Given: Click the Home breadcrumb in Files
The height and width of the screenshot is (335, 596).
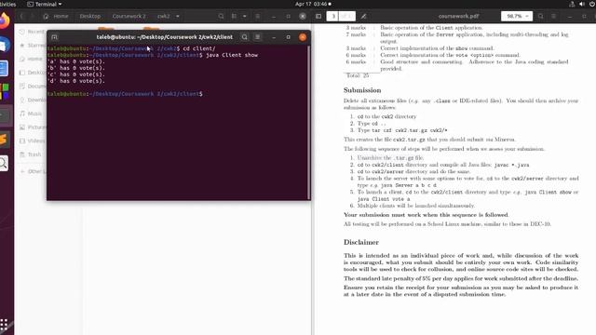Looking at the screenshot, I should pyautogui.click(x=56, y=17).
